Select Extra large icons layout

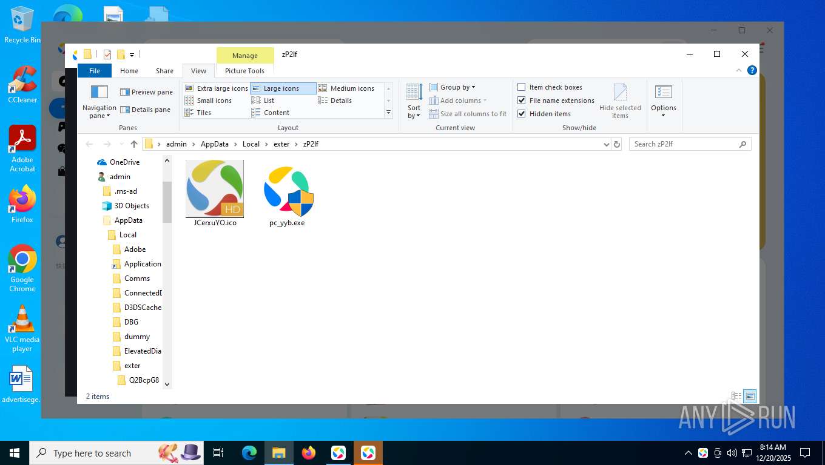(216, 88)
